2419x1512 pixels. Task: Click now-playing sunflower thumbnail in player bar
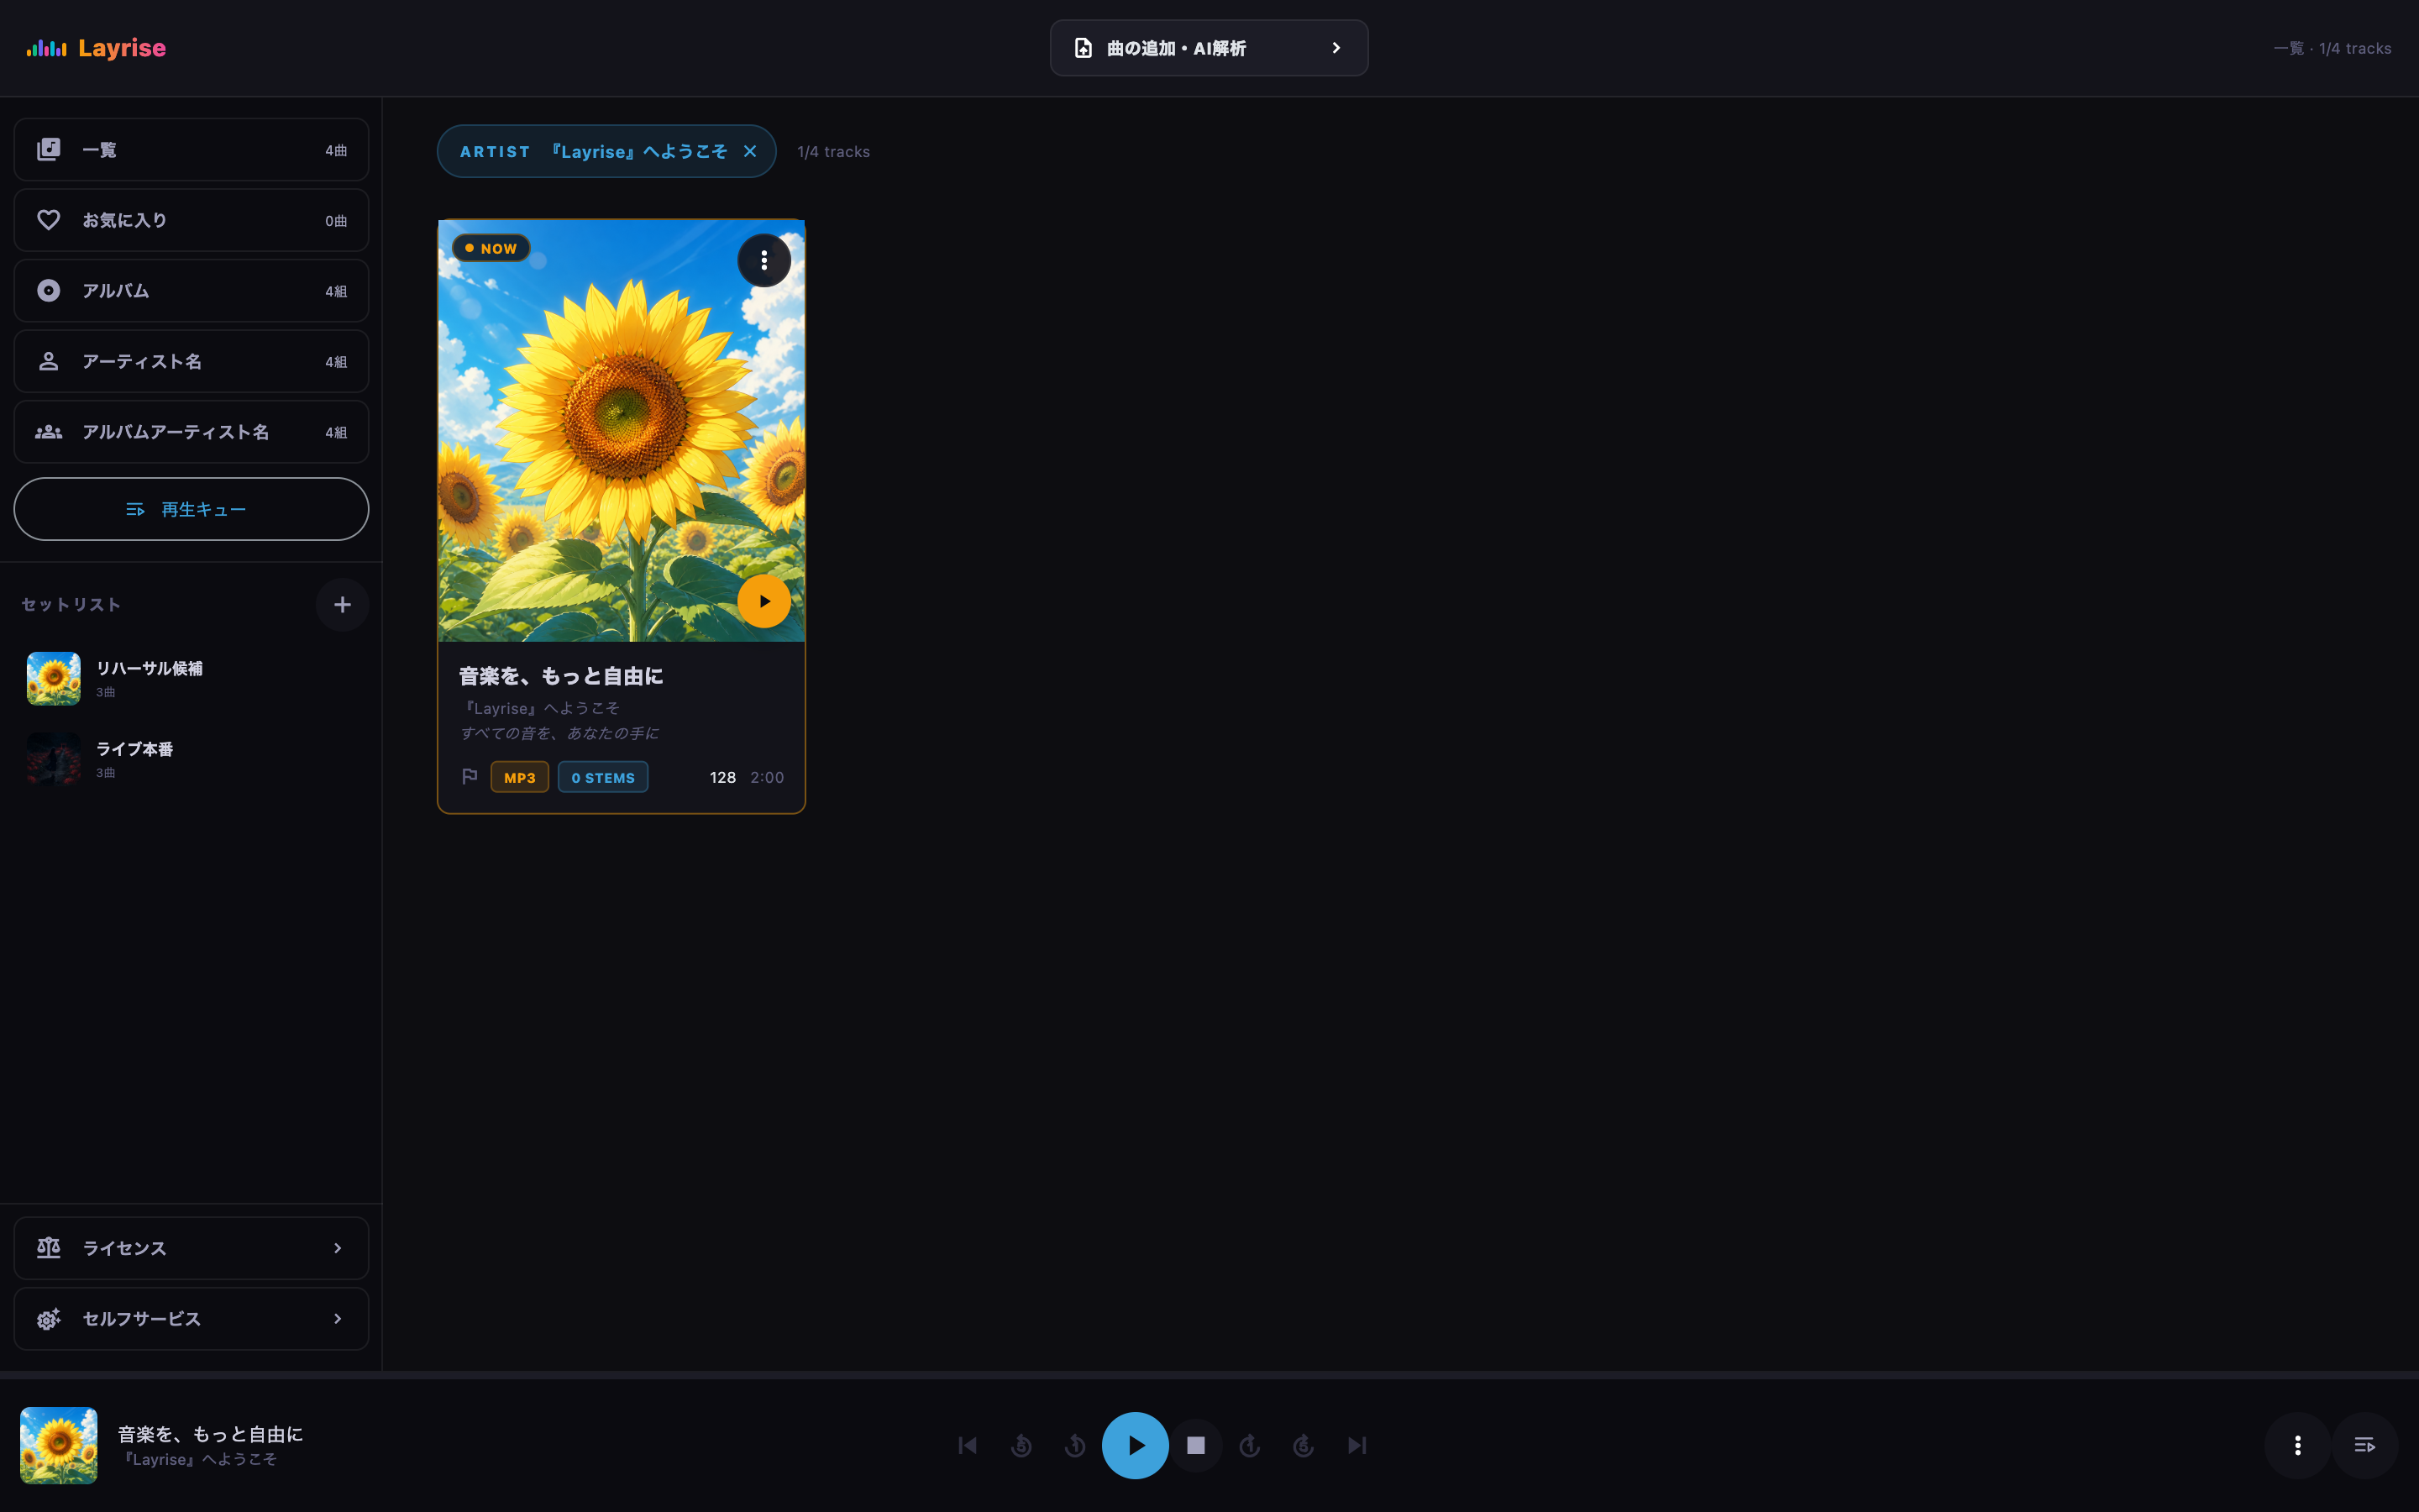coord(59,1445)
